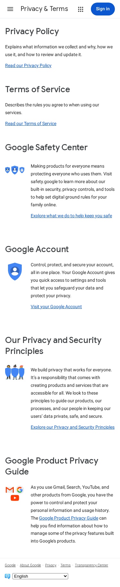Open the Google Product Privacy Guide link

click(x=68, y=518)
